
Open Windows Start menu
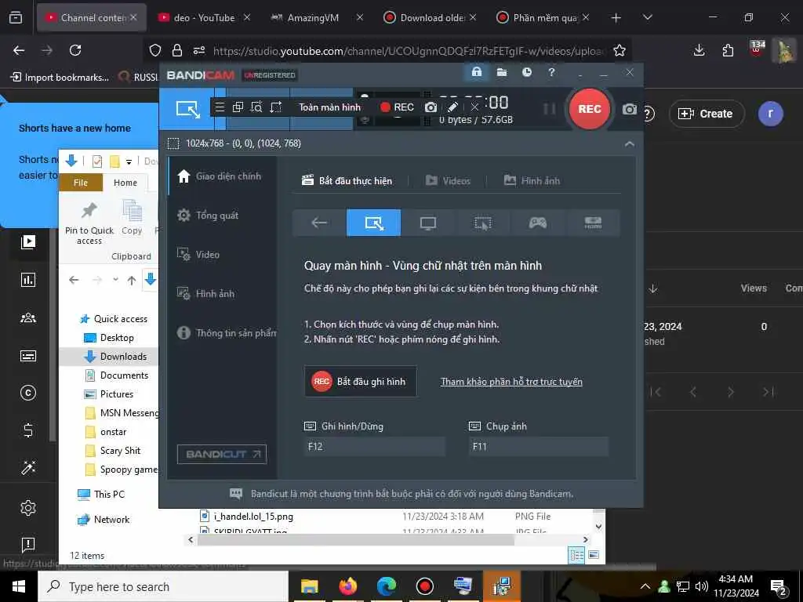point(19,586)
